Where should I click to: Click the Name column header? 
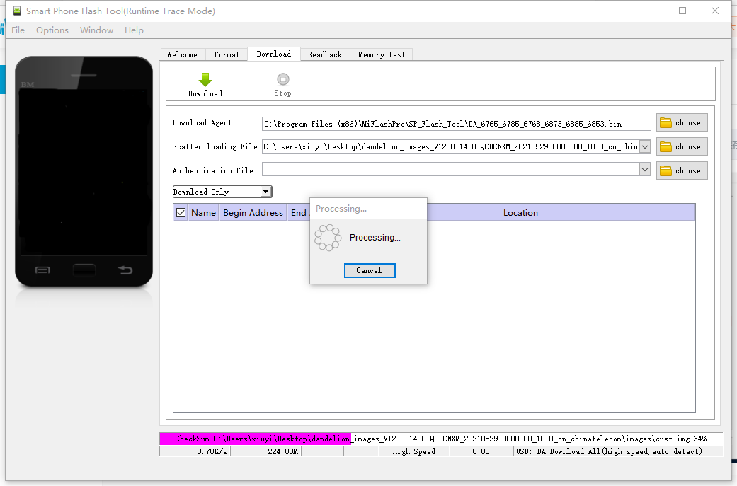(203, 213)
